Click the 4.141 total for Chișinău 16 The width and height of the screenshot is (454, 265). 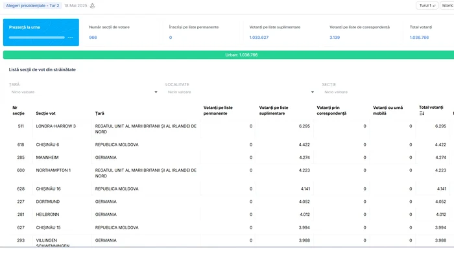442,189
